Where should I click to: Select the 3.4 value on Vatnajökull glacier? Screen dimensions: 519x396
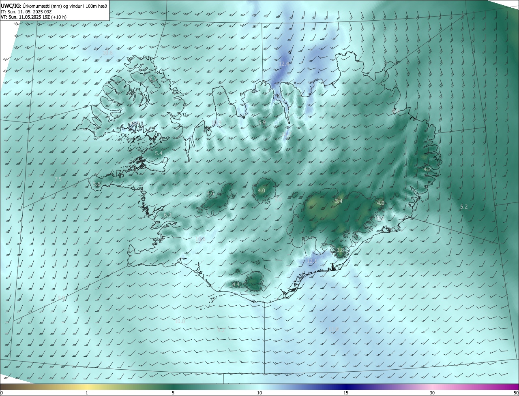(339, 201)
